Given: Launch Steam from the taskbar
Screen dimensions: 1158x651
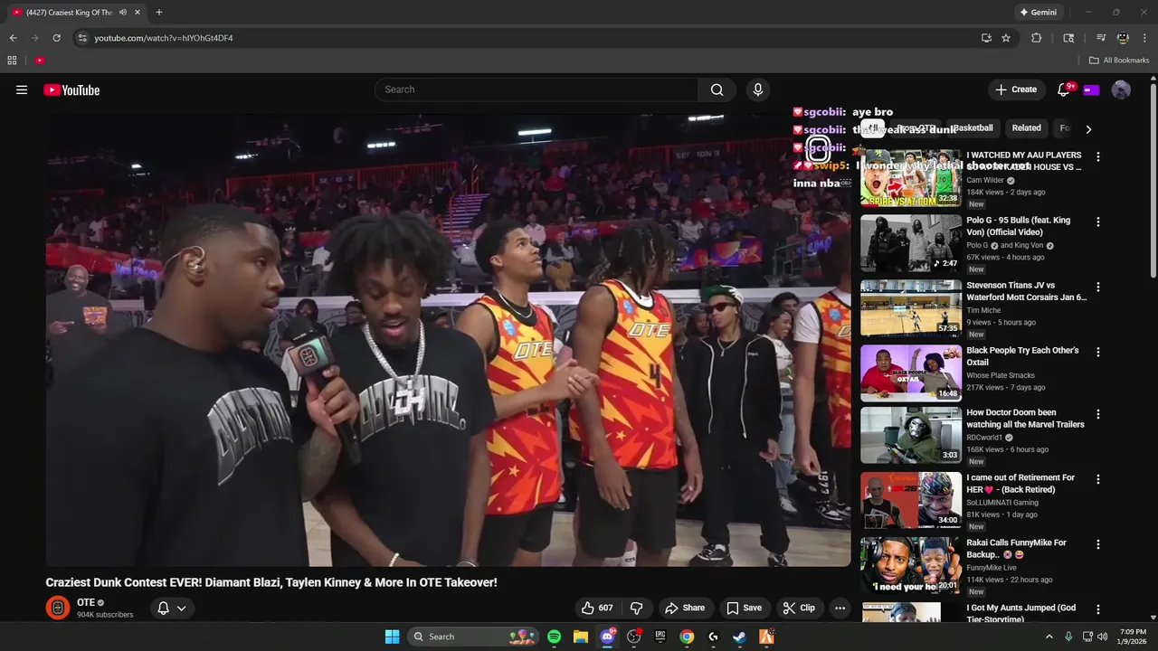Looking at the screenshot, I should (x=739, y=637).
